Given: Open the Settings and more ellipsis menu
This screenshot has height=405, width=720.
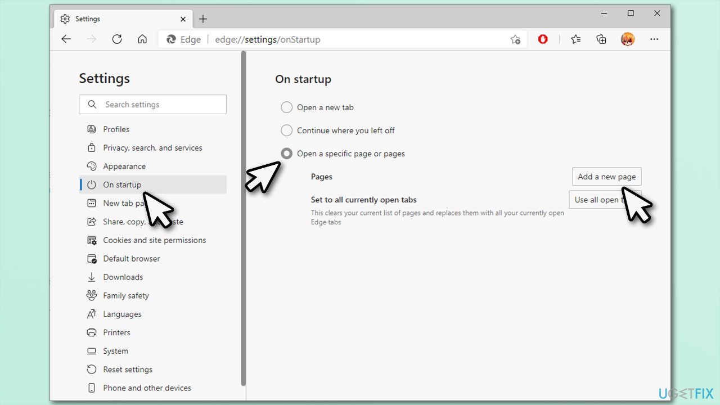Looking at the screenshot, I should (x=654, y=39).
